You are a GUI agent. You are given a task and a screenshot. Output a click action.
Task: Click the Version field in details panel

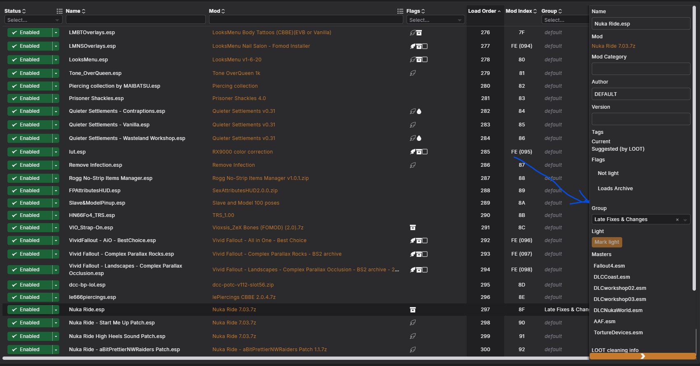pos(641,119)
